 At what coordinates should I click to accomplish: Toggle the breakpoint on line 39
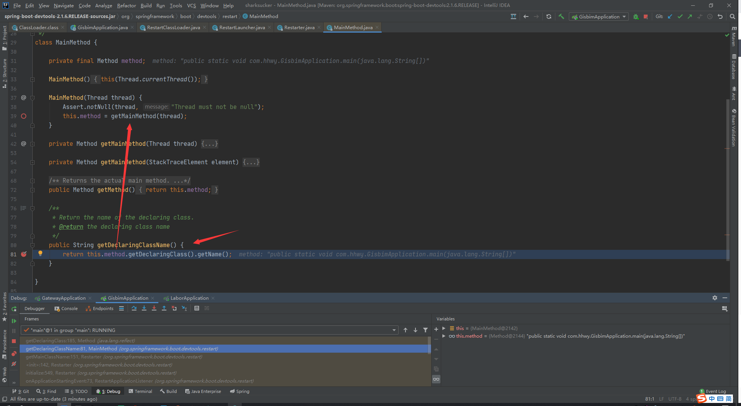pyautogui.click(x=23, y=116)
